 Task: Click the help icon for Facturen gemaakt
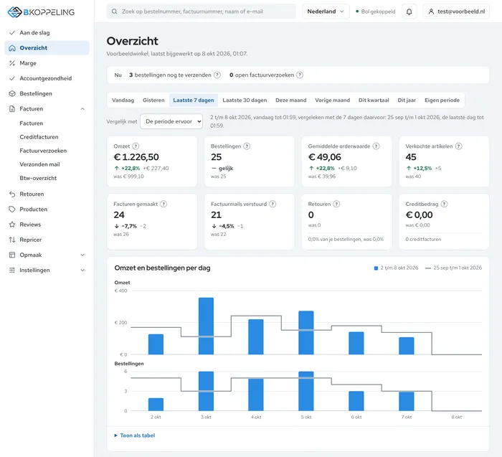tap(164, 204)
